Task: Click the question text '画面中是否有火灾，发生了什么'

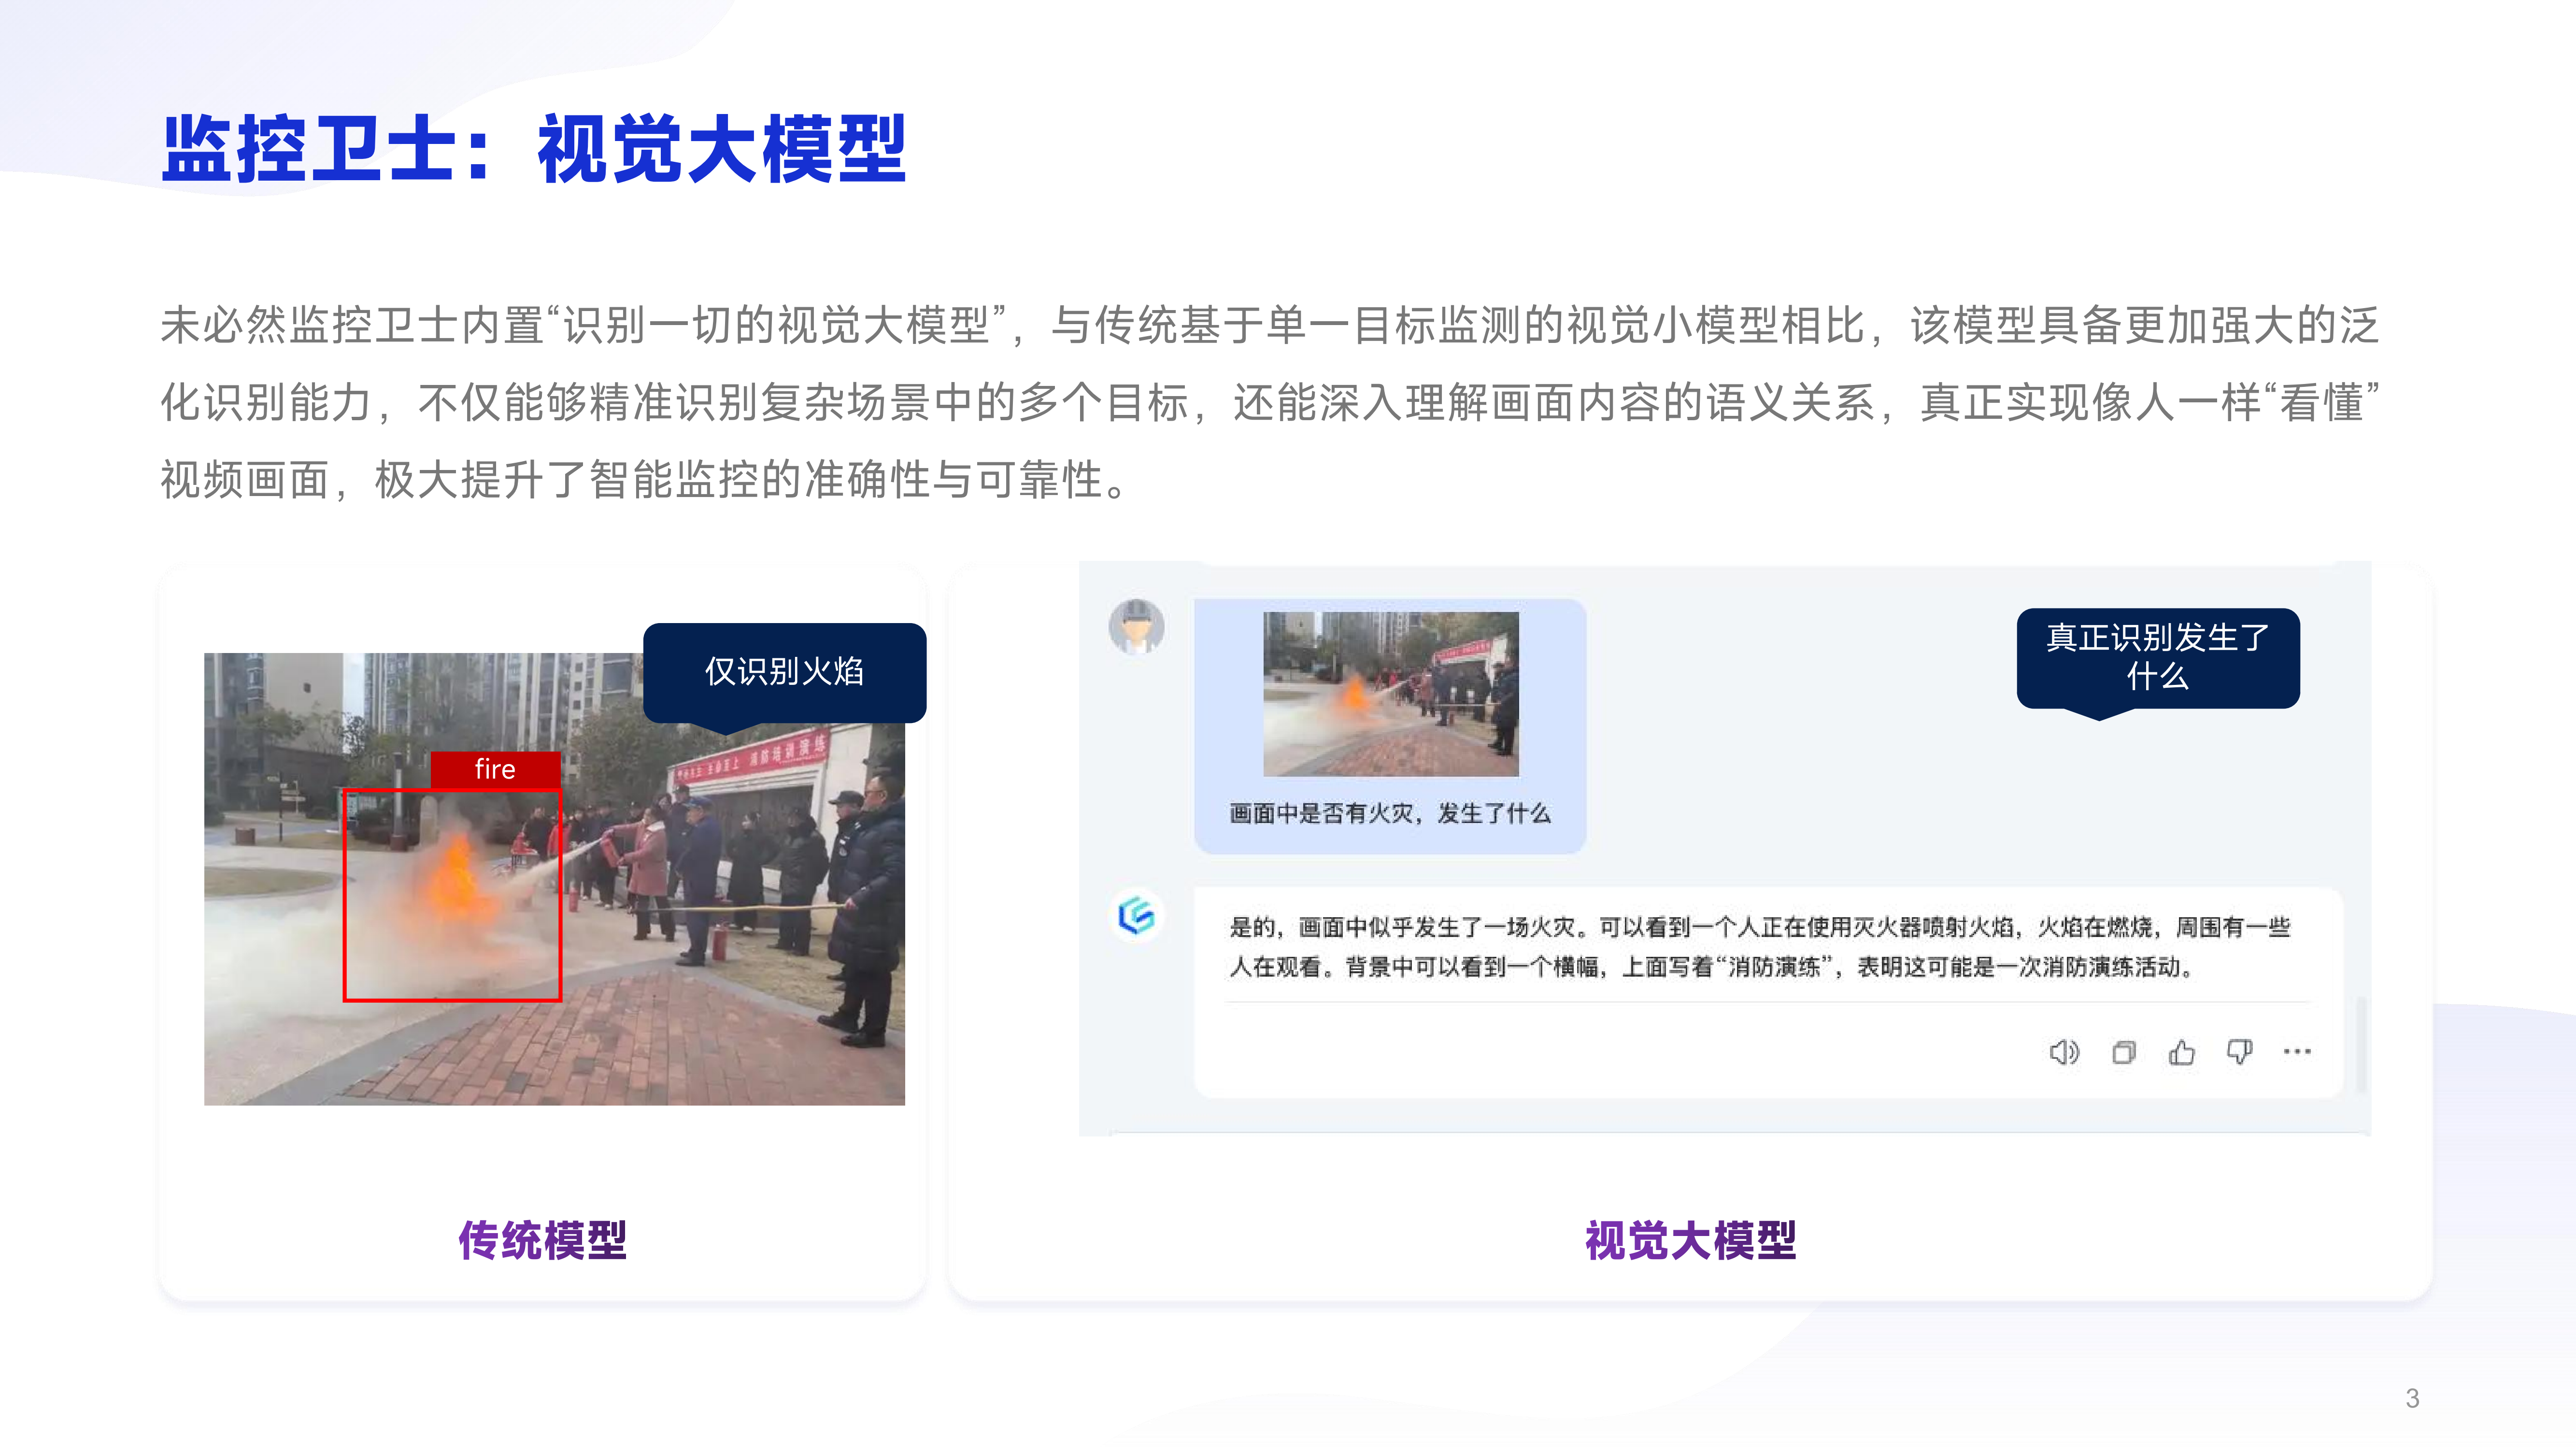Action: [x=1390, y=813]
